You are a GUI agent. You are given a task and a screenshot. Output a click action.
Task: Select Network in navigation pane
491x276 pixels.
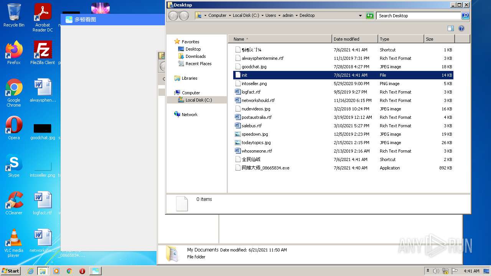(189, 115)
